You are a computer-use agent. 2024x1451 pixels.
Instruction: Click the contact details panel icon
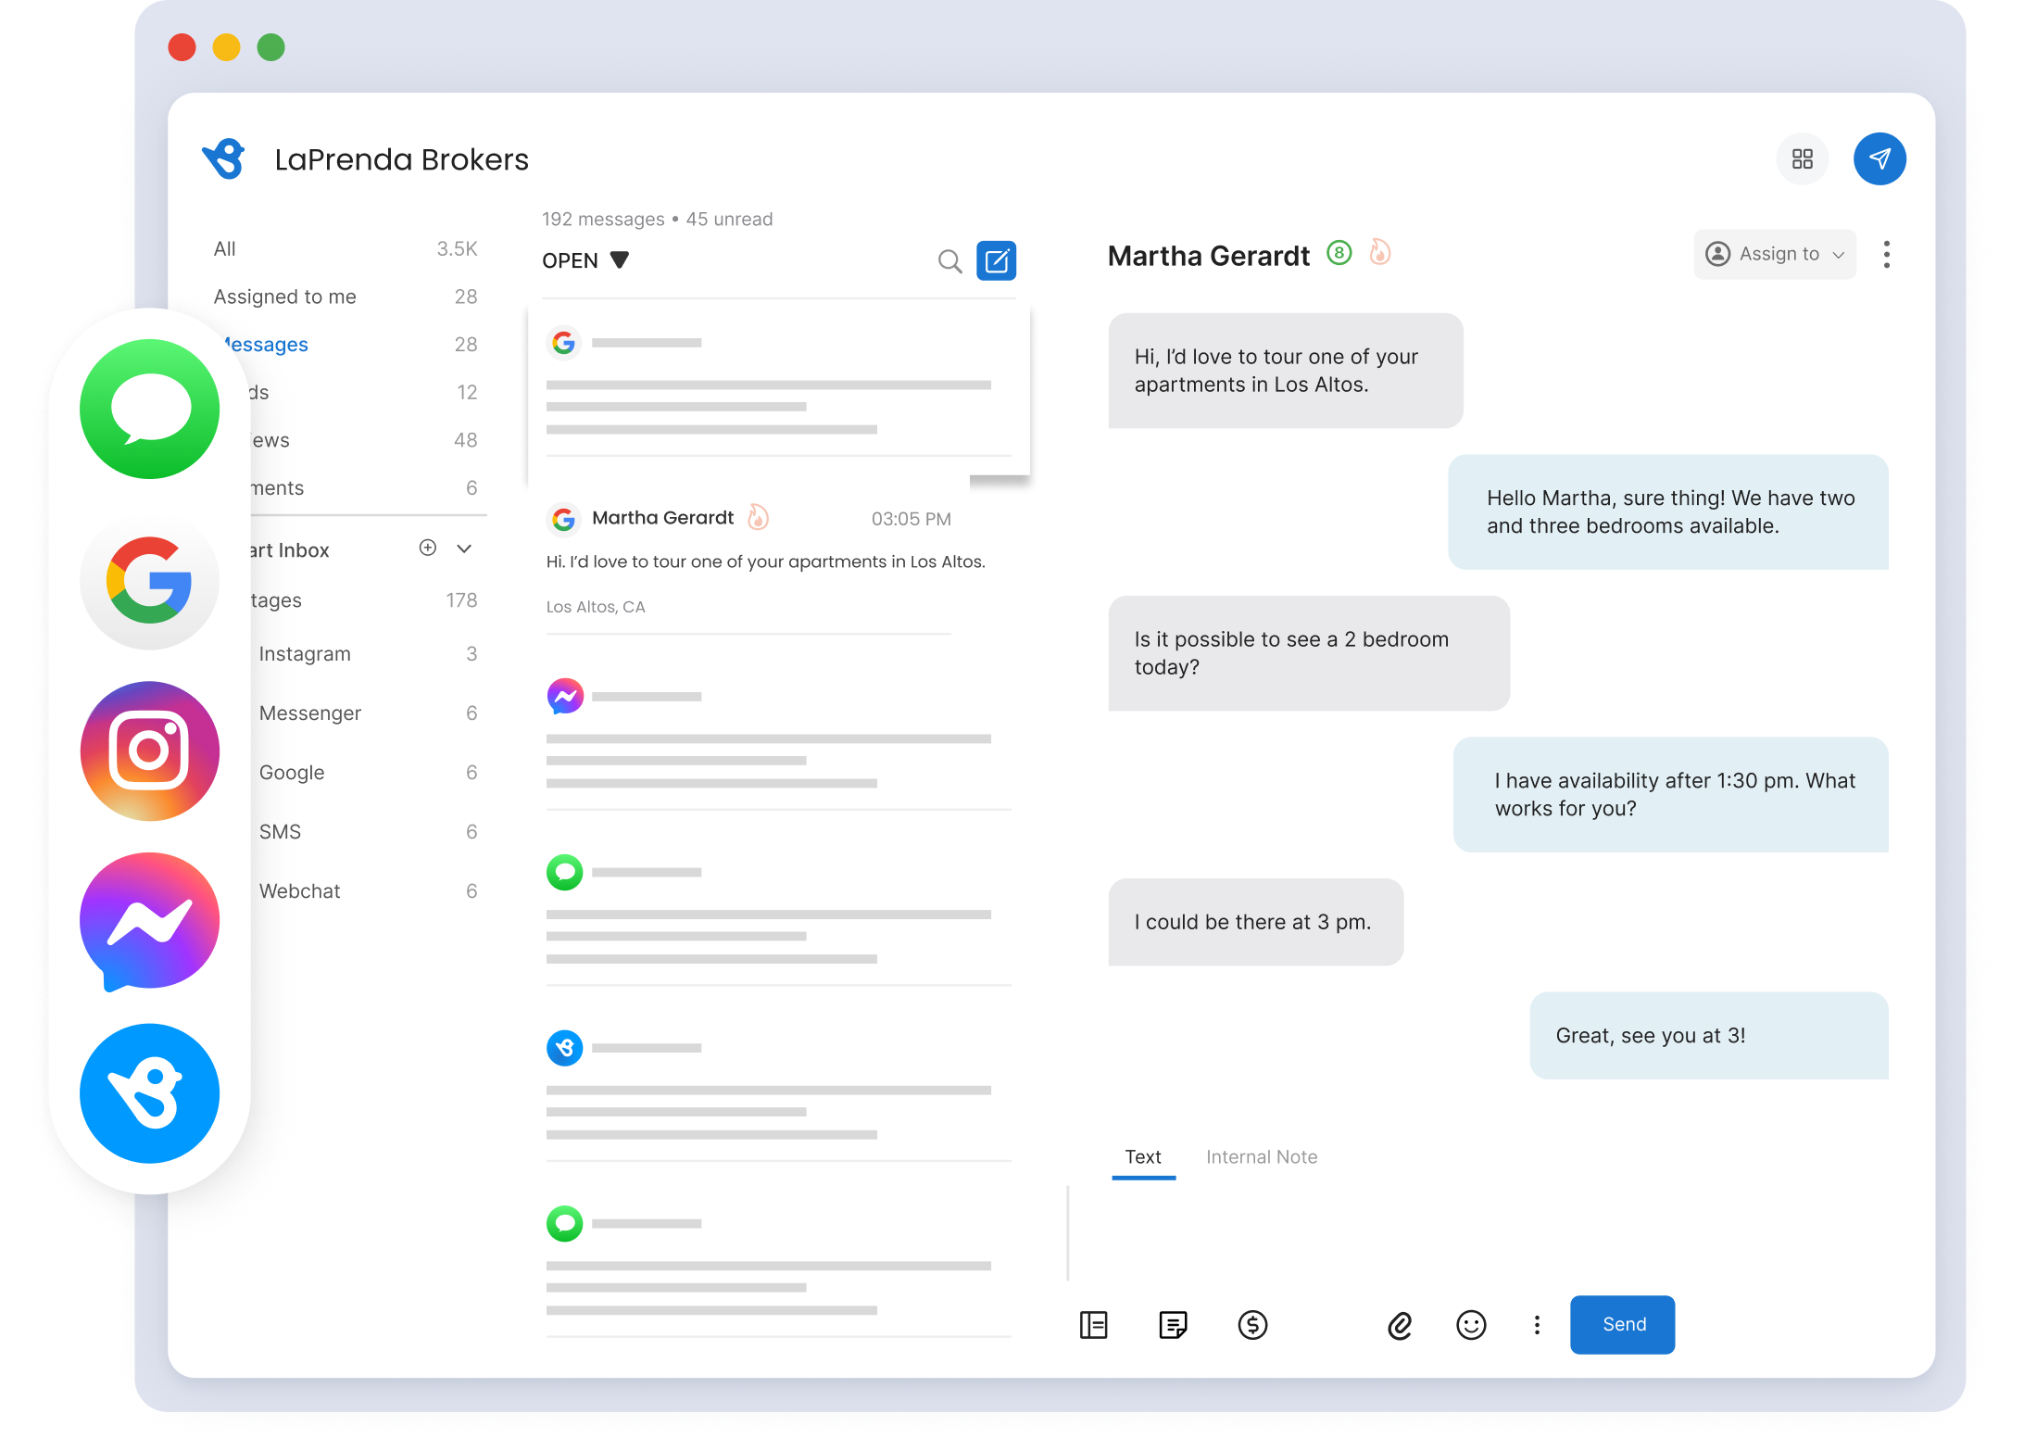point(1094,1325)
